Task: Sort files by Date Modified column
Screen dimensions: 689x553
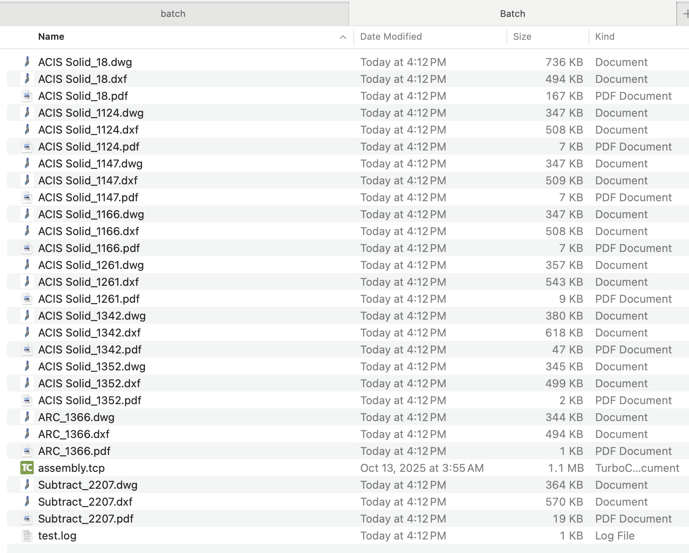Action: click(391, 37)
